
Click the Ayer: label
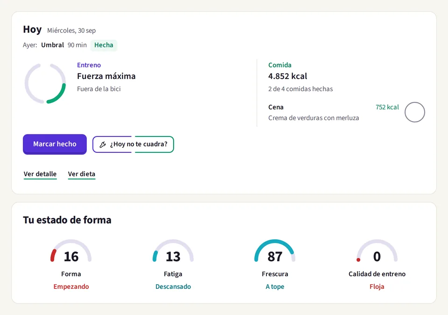30,45
